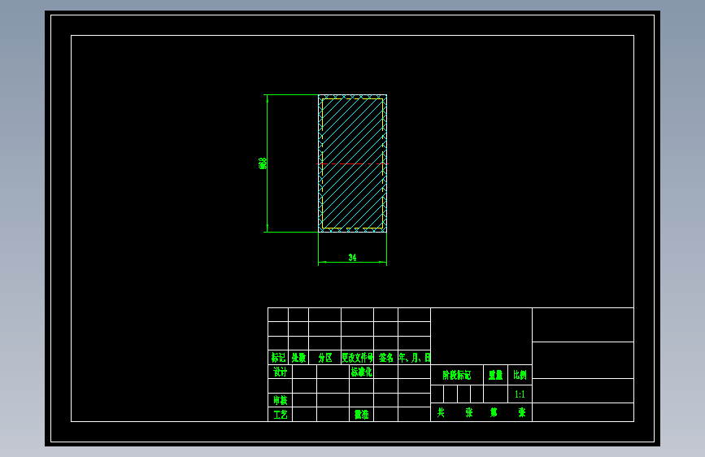Click the red dashed centerline
This screenshot has width=705, height=457.
point(353,164)
